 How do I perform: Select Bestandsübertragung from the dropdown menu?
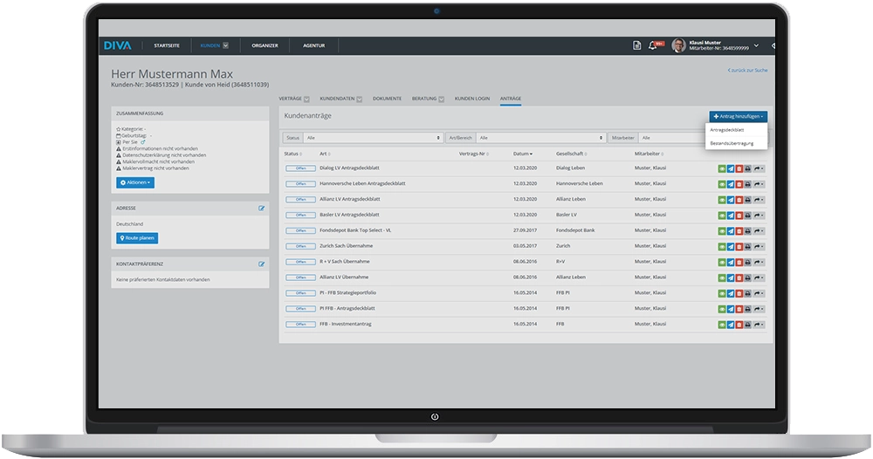(x=731, y=142)
